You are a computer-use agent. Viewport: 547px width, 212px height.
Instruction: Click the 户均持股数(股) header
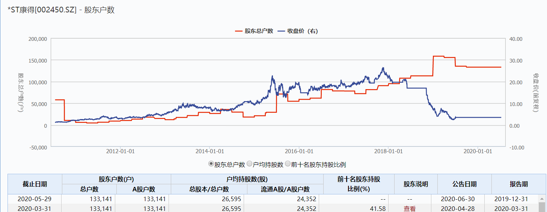pyautogui.click(x=247, y=179)
